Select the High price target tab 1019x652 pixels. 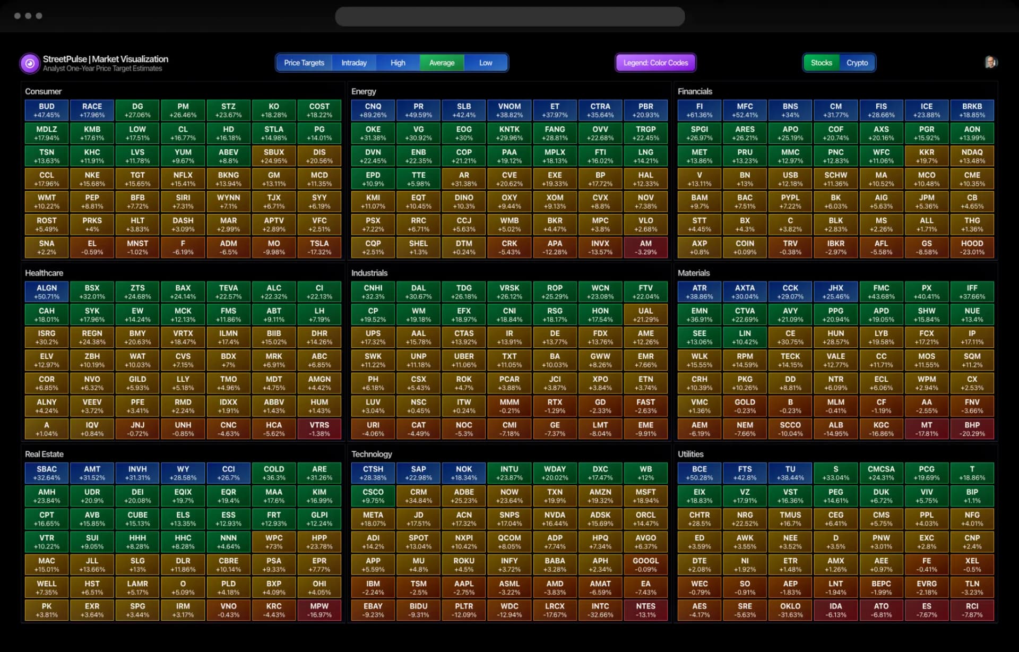coord(398,63)
